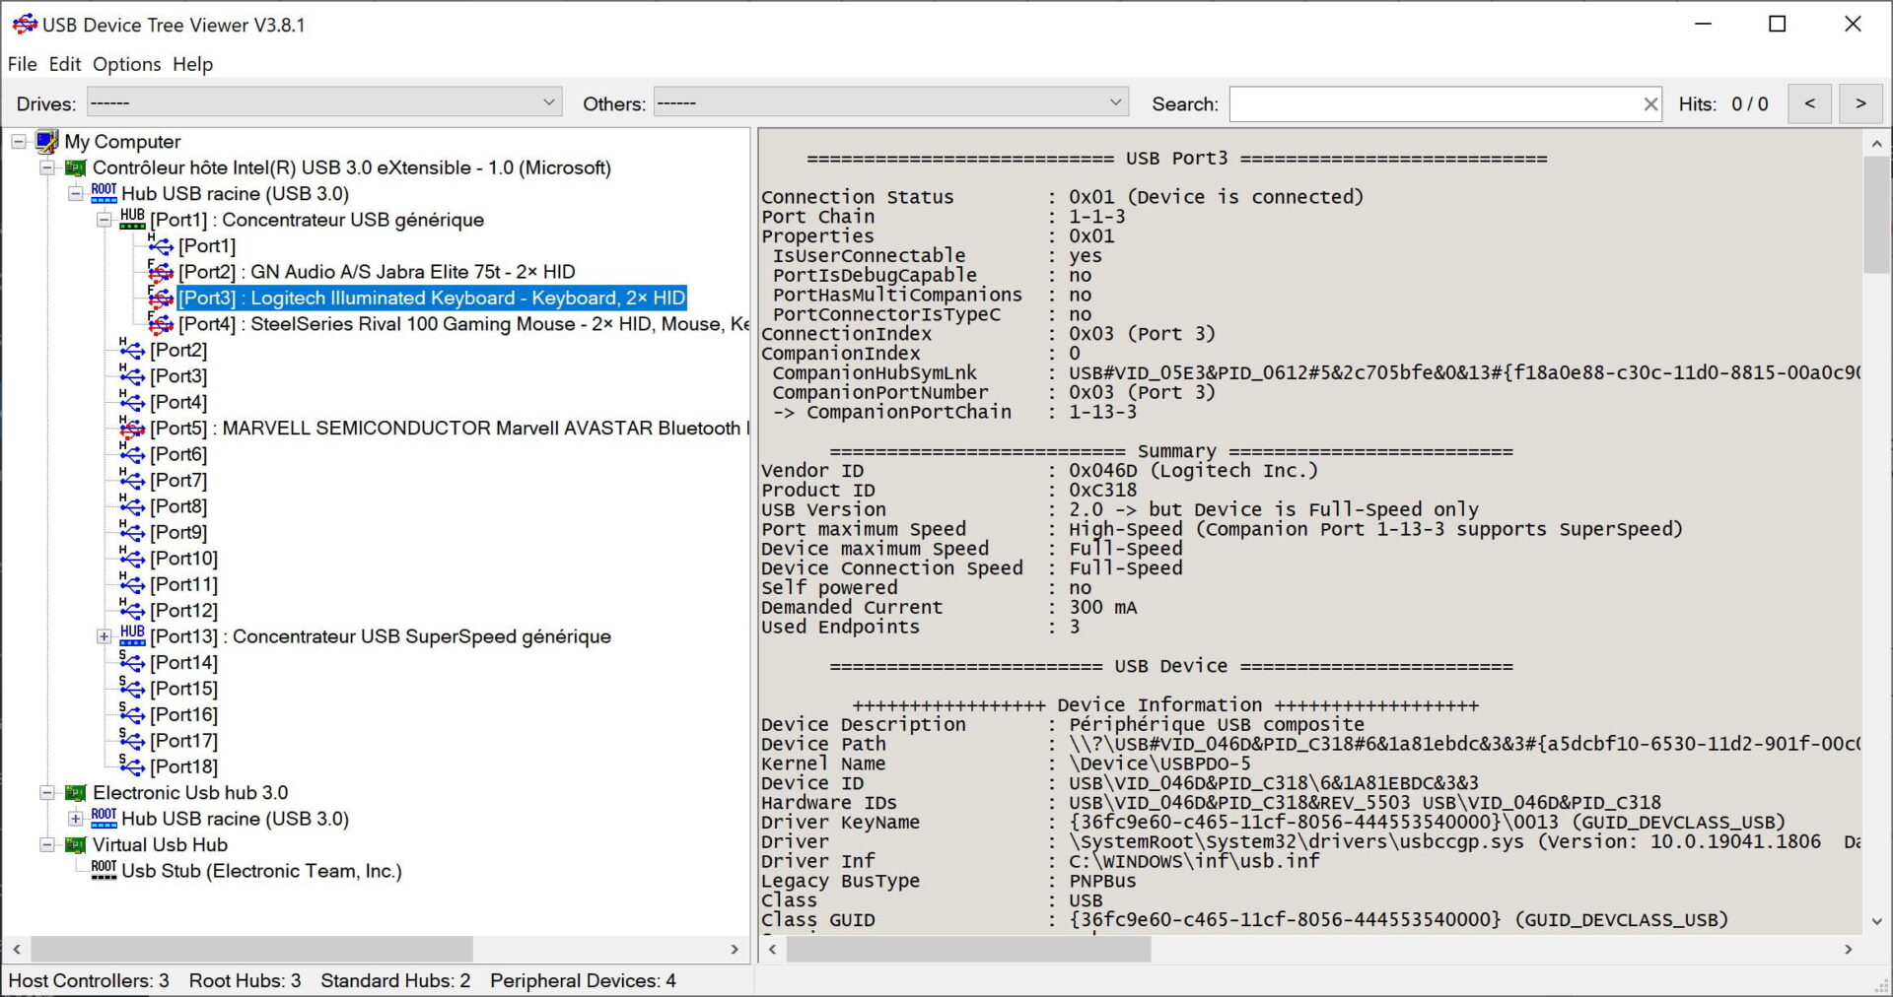Screen dimensions: 1893x997
Task: Click the tree panel horizontal scrollbar thumb
Action: coord(251,950)
